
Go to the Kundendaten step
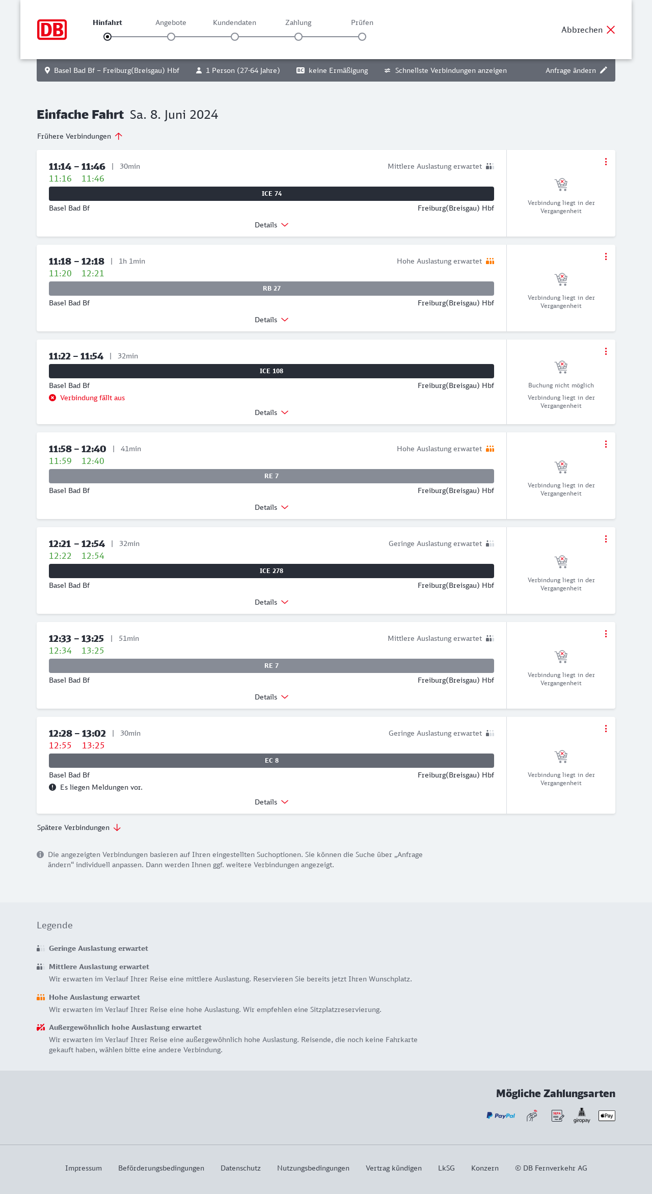click(235, 37)
